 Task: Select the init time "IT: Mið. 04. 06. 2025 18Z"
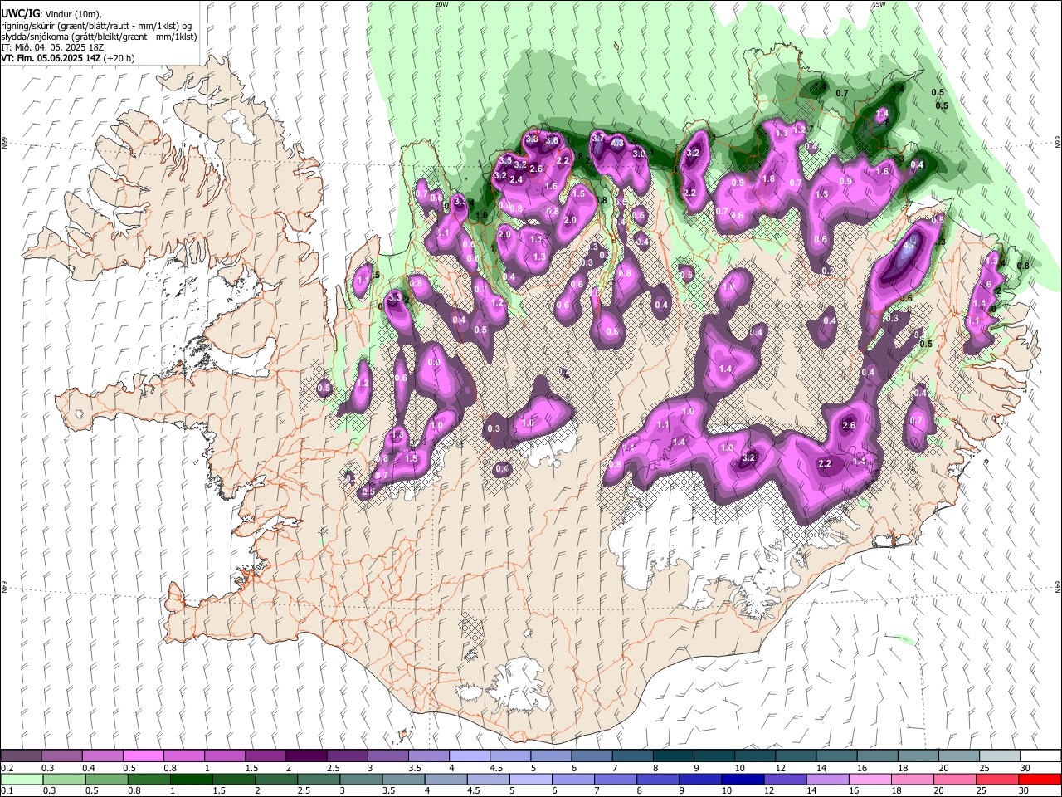pos(52,47)
